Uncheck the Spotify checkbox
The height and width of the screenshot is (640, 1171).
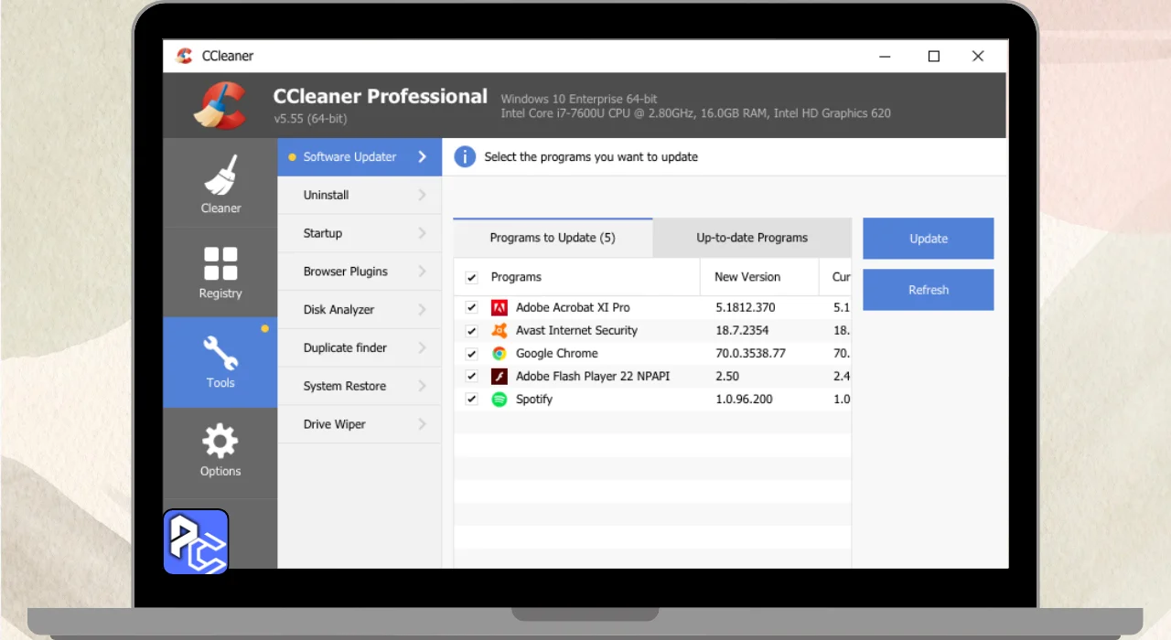(472, 399)
